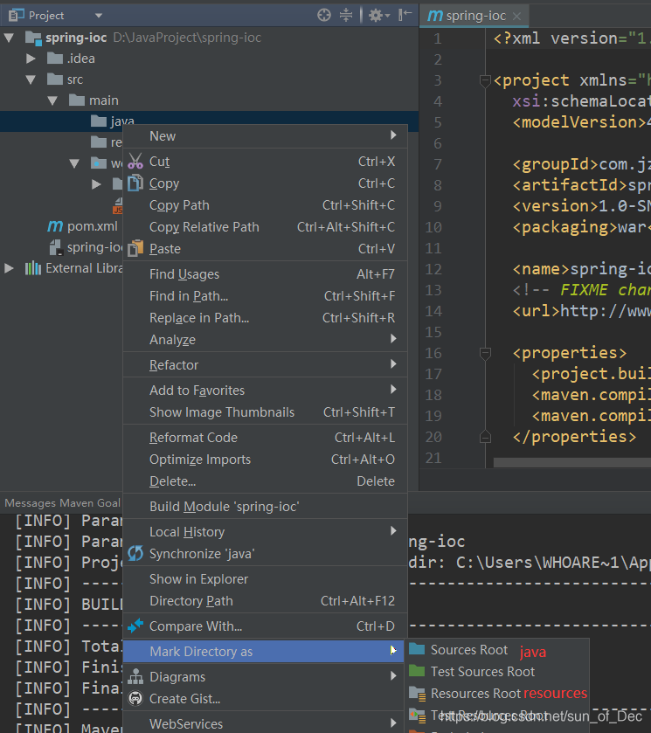The image size is (651, 733).
Task: Click Optimize Imports entry
Action: click(265, 460)
